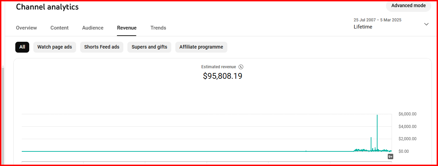Switch to the Content tab
Viewport: 438px width, 166px height.
(59, 28)
